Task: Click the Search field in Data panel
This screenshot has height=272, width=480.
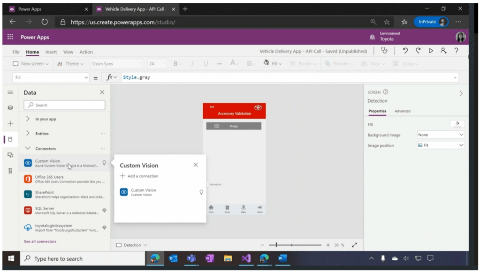Action: pyautogui.click(x=65, y=105)
